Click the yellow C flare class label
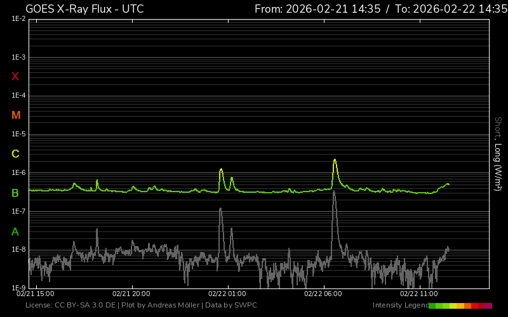 tap(15, 154)
